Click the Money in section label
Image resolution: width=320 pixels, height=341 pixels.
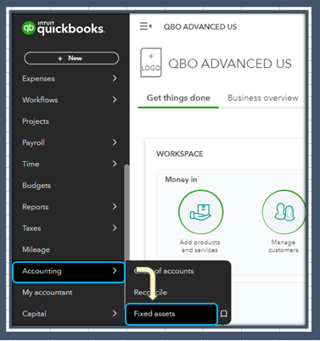(181, 180)
